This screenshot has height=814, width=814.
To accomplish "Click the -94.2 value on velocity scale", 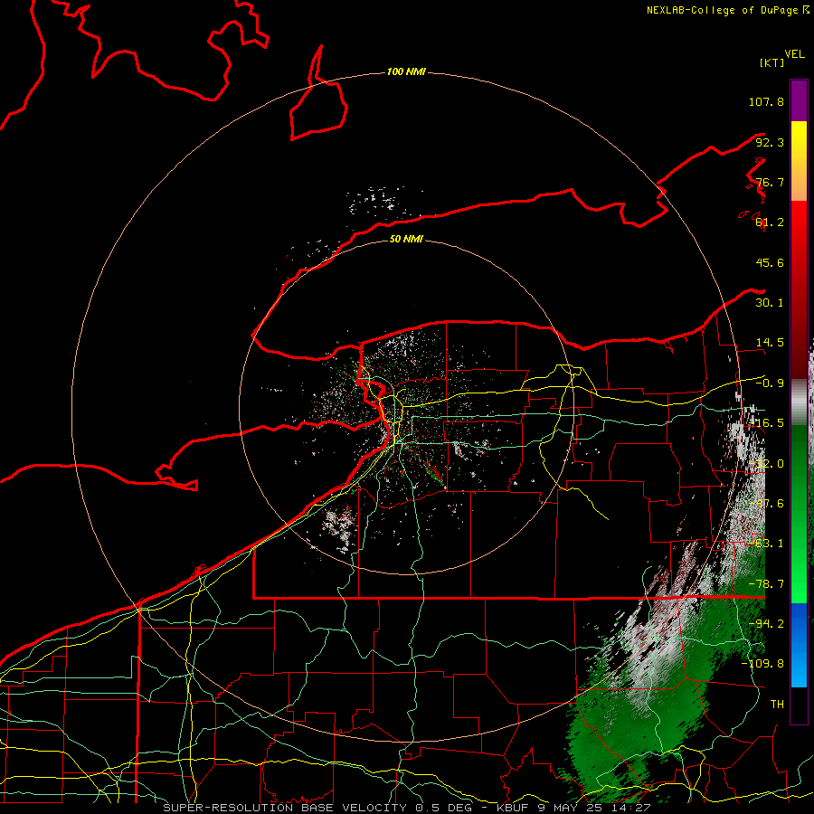I will click(766, 624).
